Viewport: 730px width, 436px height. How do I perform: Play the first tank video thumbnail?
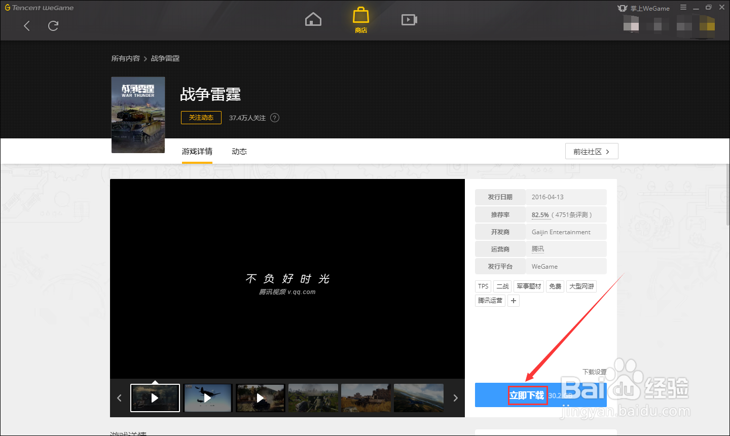(155, 398)
